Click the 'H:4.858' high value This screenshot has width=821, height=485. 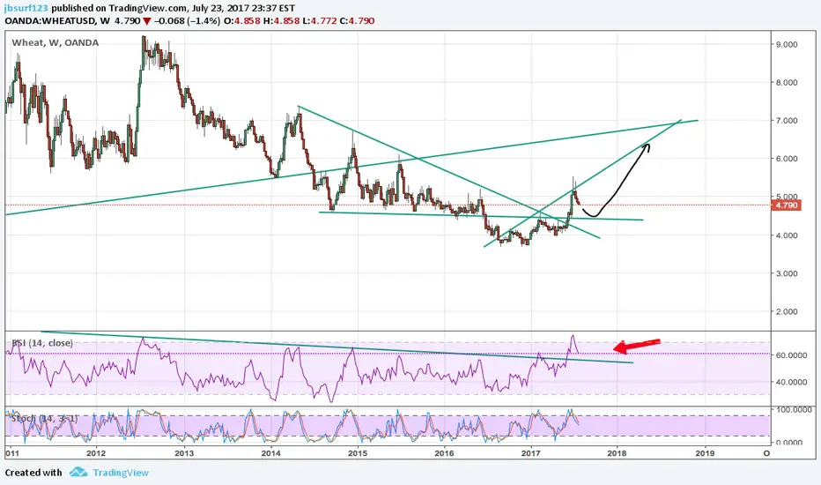(281, 21)
